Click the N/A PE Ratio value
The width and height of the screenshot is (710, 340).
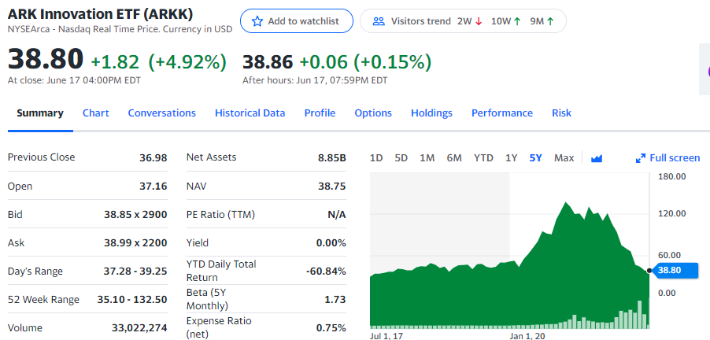pyautogui.click(x=337, y=215)
